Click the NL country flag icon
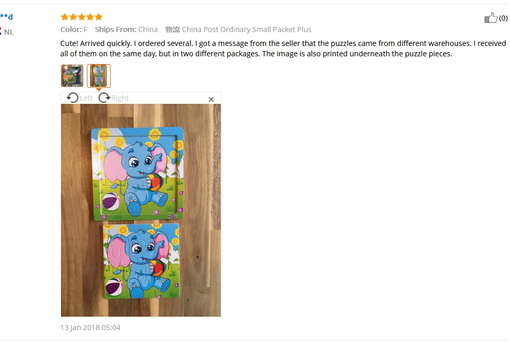Viewport: 510px width, 343px height. tap(1, 32)
